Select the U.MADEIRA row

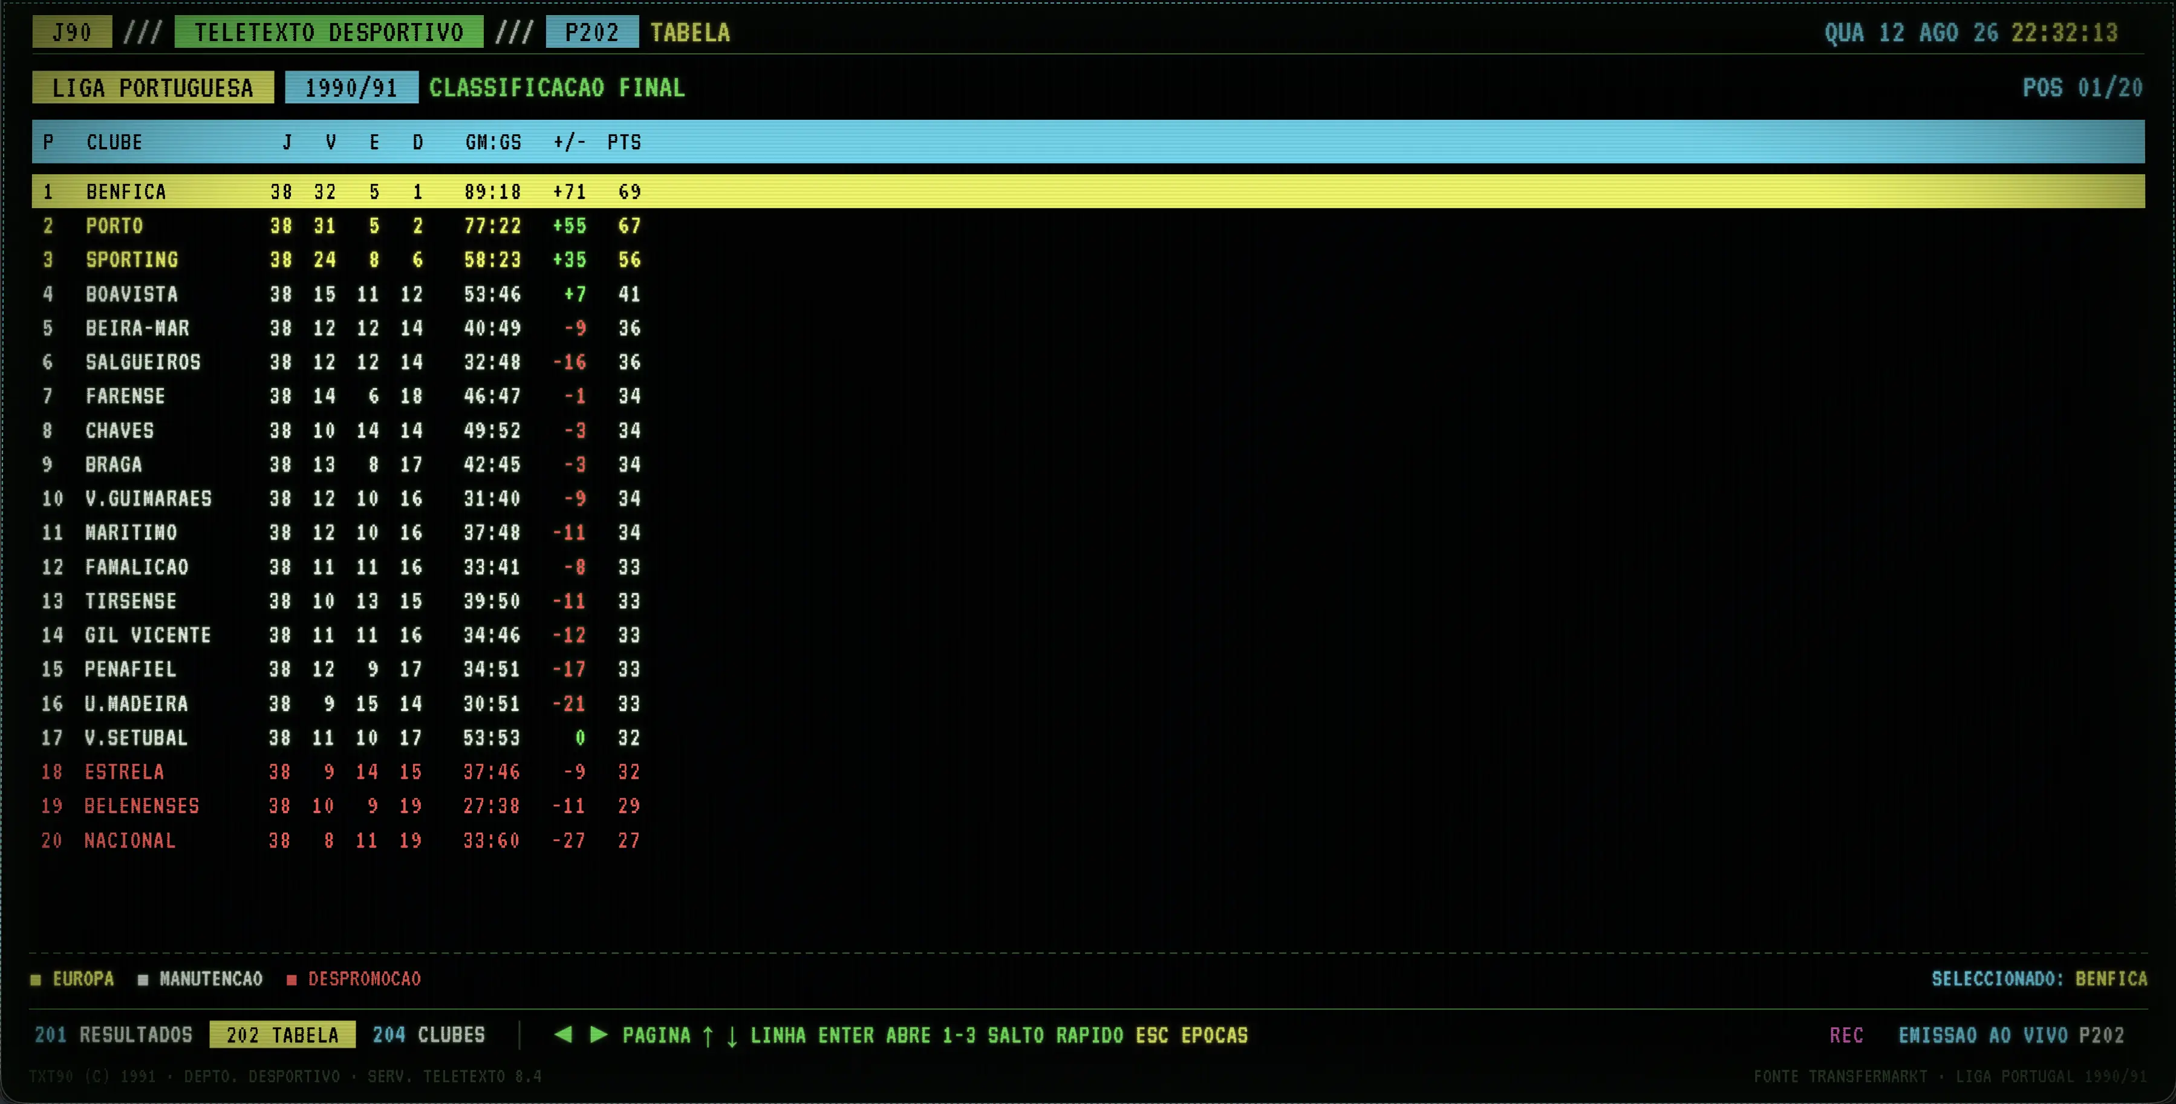coord(1088,703)
